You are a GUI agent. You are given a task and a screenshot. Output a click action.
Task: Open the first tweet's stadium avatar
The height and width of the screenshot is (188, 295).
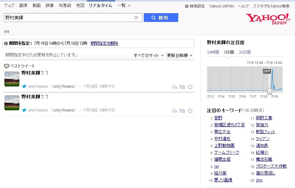[x=12, y=79]
